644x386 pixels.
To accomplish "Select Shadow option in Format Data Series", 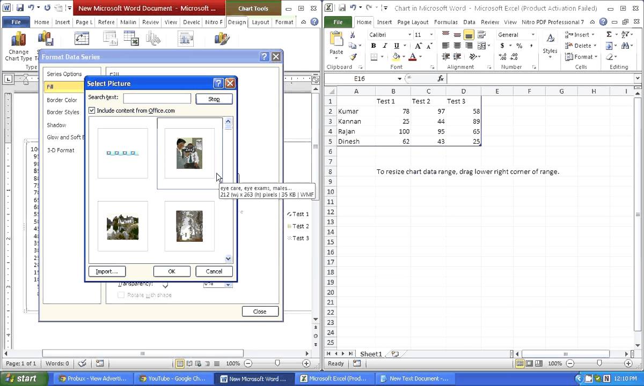I will 56,125.
